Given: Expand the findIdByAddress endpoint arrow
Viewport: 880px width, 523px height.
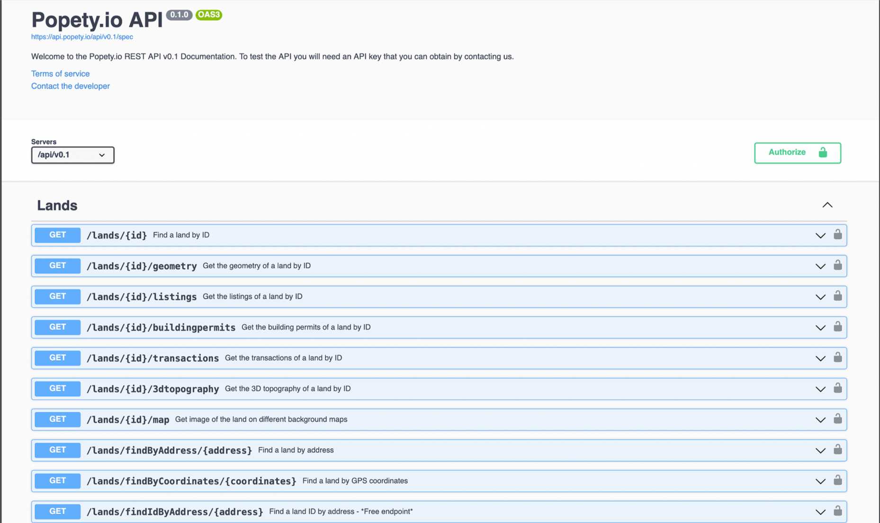Looking at the screenshot, I should (x=820, y=512).
